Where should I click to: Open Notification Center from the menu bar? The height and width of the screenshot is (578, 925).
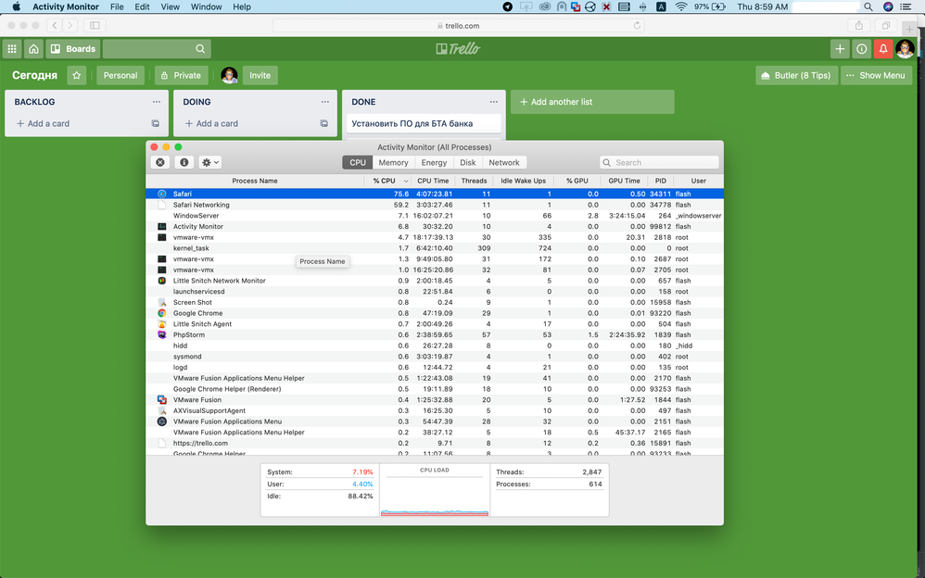pos(906,6)
